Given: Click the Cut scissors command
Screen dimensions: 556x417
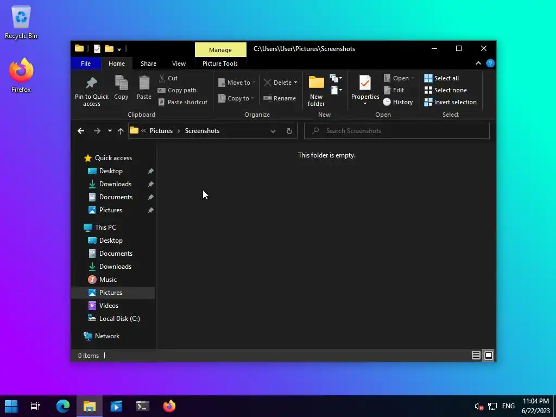Looking at the screenshot, I should pyautogui.click(x=168, y=78).
